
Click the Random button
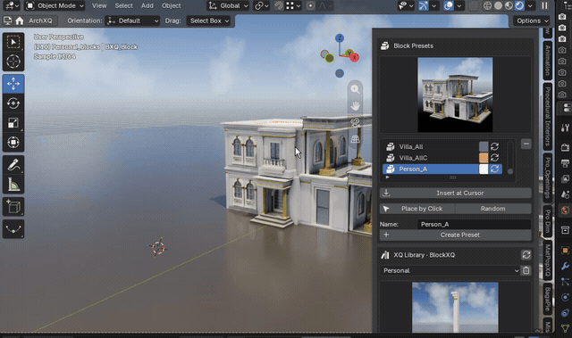point(493,209)
